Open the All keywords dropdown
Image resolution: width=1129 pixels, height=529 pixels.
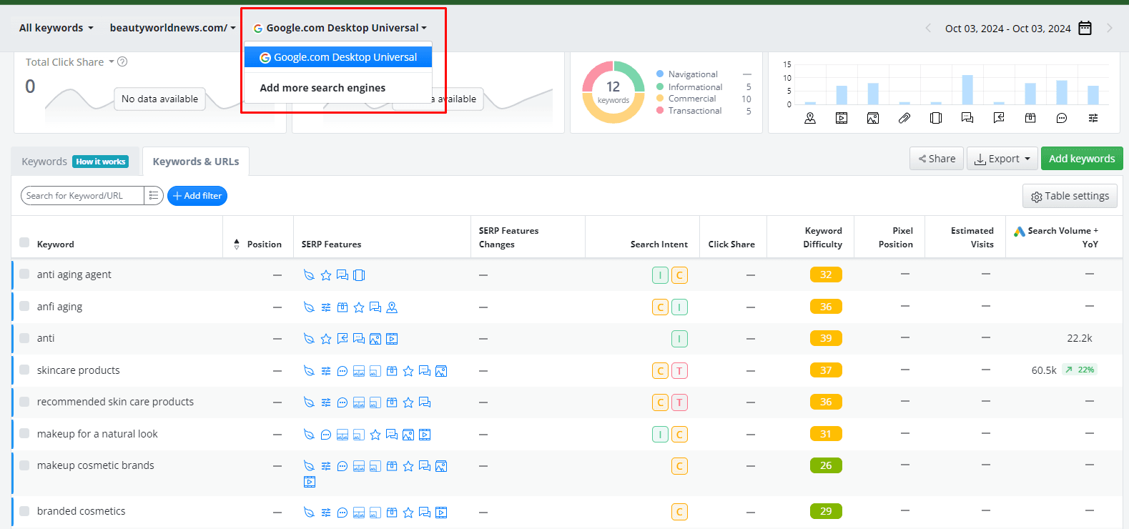coord(56,28)
